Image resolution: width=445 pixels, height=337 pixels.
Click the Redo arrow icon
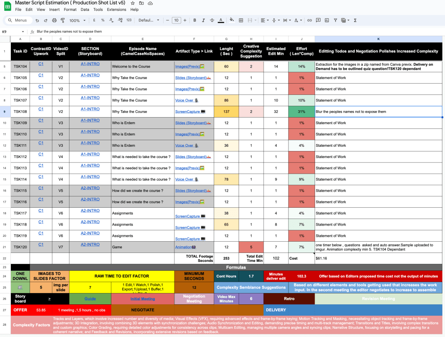point(46,20)
